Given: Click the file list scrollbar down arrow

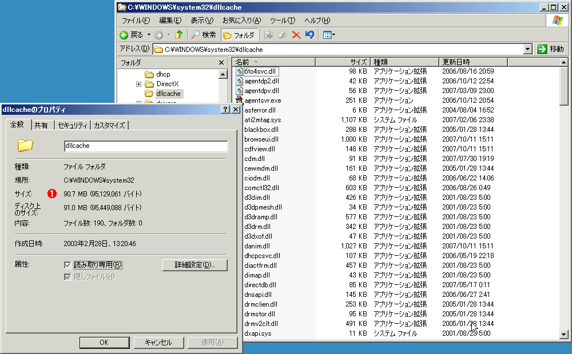Looking at the screenshot, I should point(563,335).
